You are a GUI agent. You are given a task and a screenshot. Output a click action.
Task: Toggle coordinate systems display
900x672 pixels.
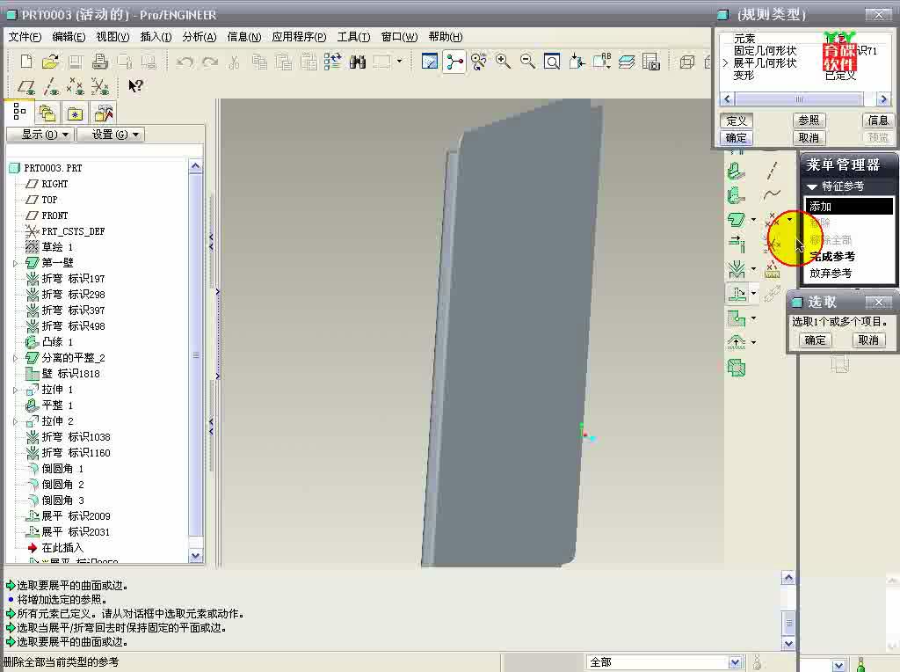pos(100,86)
